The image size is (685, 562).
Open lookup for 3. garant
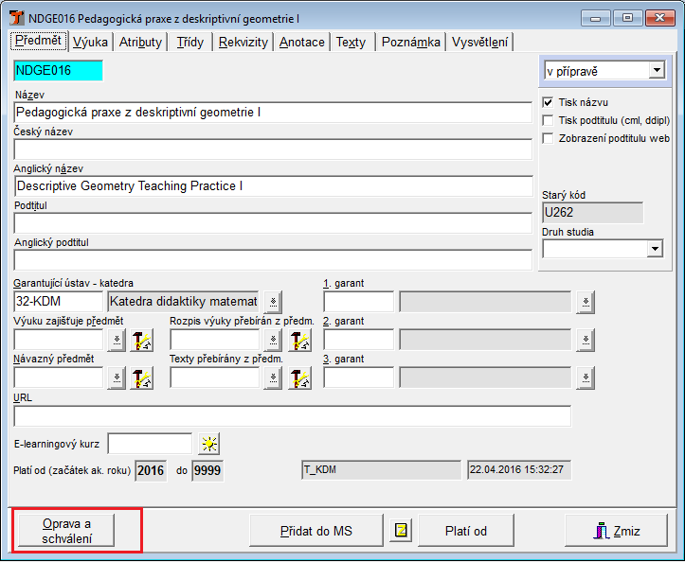tap(586, 378)
